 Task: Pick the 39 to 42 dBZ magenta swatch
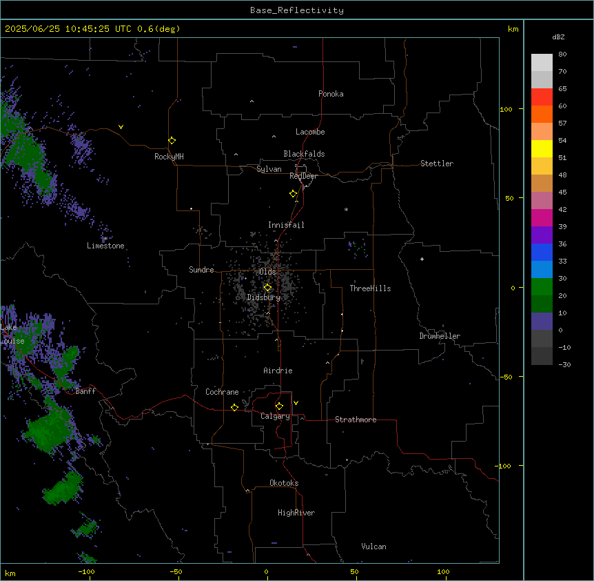point(542,217)
